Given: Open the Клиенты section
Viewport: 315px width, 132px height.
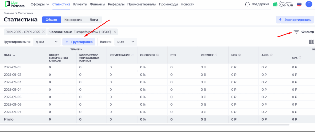Looking at the screenshot, I should pyautogui.click(x=80, y=4).
